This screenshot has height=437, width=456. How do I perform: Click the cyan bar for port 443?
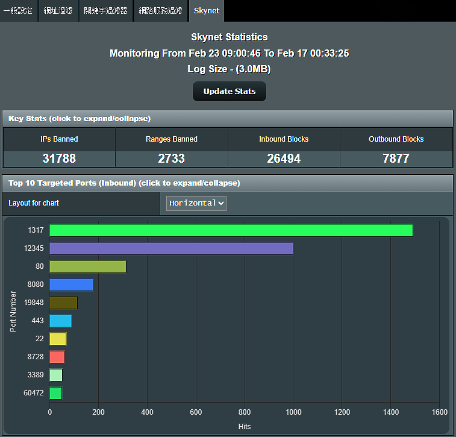61,321
